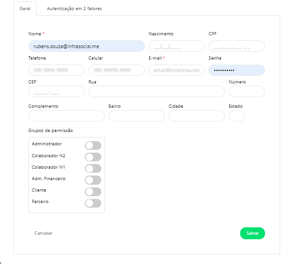Click the Salvar button
The height and width of the screenshot is (264, 292).
point(252,233)
